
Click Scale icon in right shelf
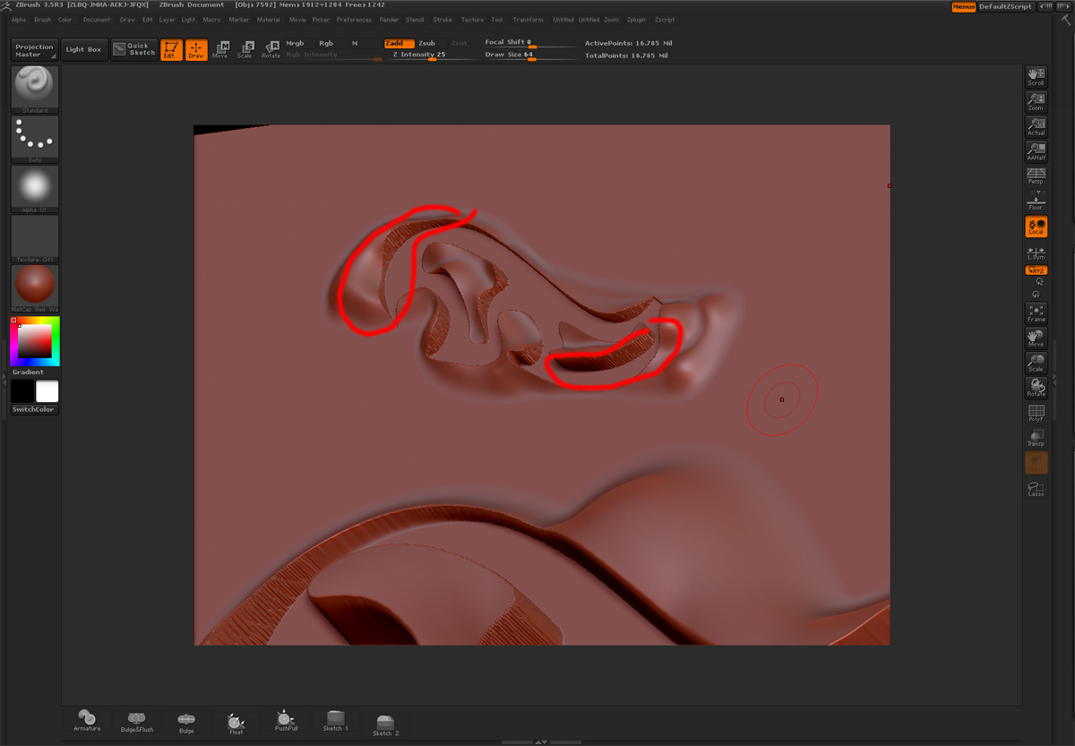point(1036,363)
